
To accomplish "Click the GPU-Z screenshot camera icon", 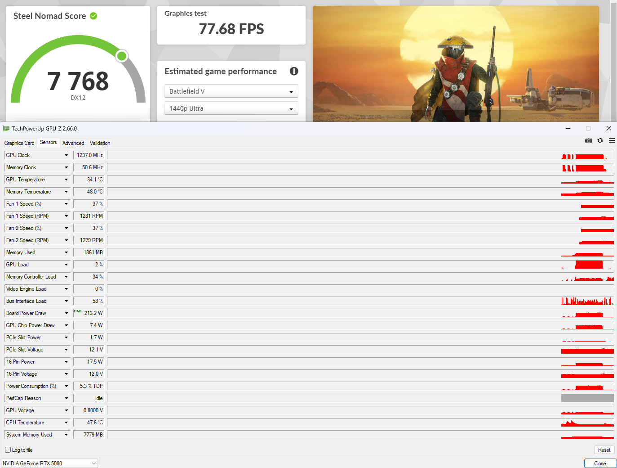I will [x=588, y=140].
